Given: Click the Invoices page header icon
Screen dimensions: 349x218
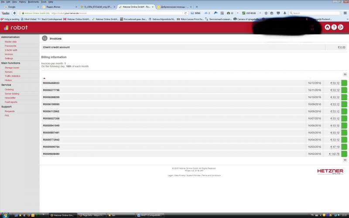Looking at the screenshot, I should [x=45, y=38].
